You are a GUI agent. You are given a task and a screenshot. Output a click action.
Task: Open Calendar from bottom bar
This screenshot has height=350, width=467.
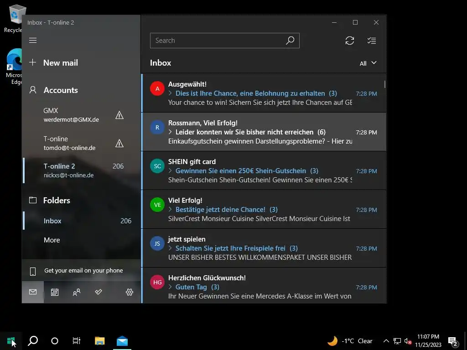pos(55,292)
